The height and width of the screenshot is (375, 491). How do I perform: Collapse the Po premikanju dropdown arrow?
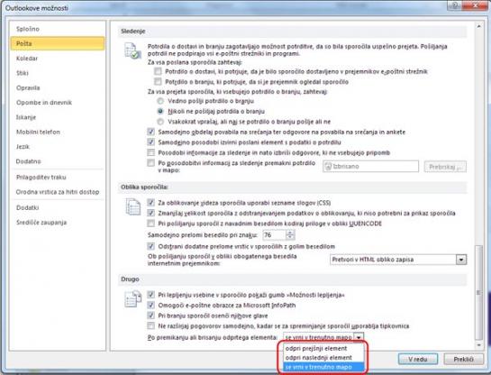point(359,337)
